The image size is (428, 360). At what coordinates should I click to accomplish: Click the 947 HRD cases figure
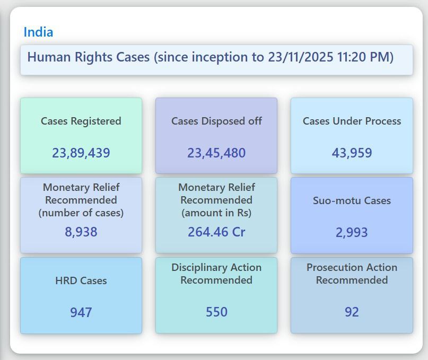pos(81,312)
